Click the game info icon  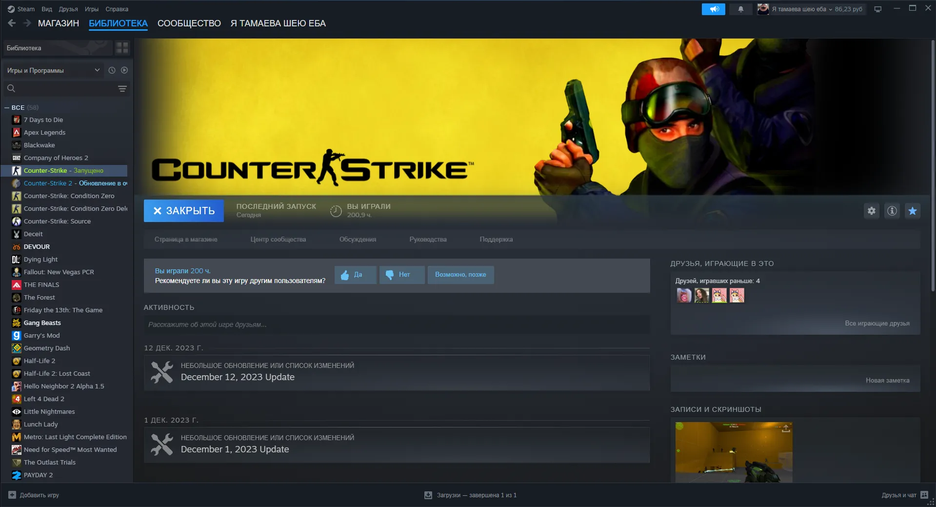[892, 211]
